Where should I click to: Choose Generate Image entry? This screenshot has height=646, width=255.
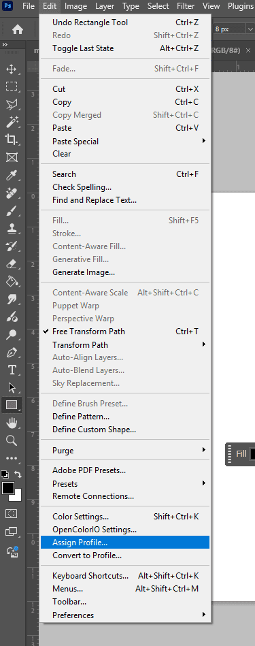click(125, 272)
